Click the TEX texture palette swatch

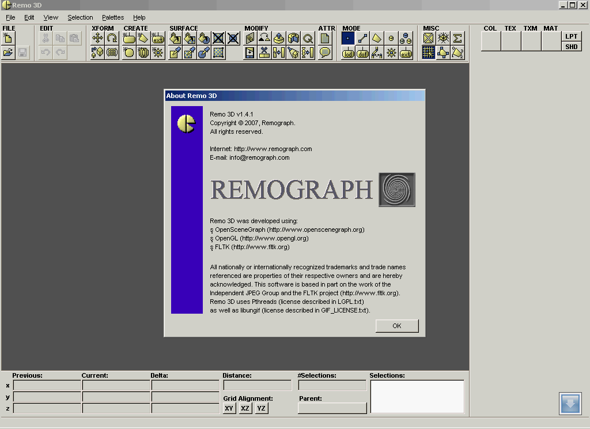(511, 42)
